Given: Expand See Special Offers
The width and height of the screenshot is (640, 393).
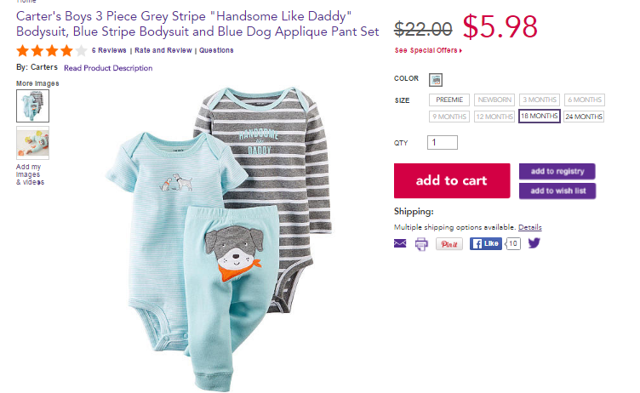Looking at the screenshot, I should coord(428,50).
